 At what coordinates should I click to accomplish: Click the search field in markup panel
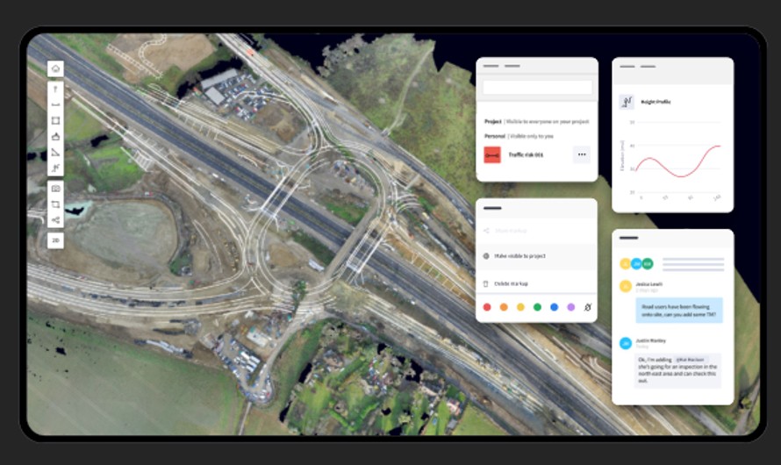pyautogui.click(x=537, y=88)
